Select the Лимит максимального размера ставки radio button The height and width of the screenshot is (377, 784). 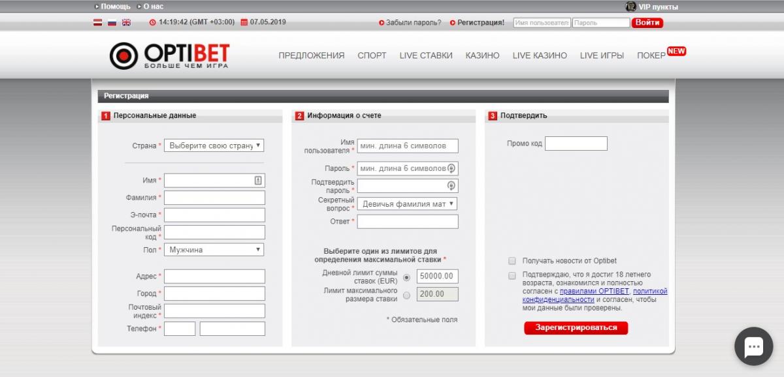point(406,295)
